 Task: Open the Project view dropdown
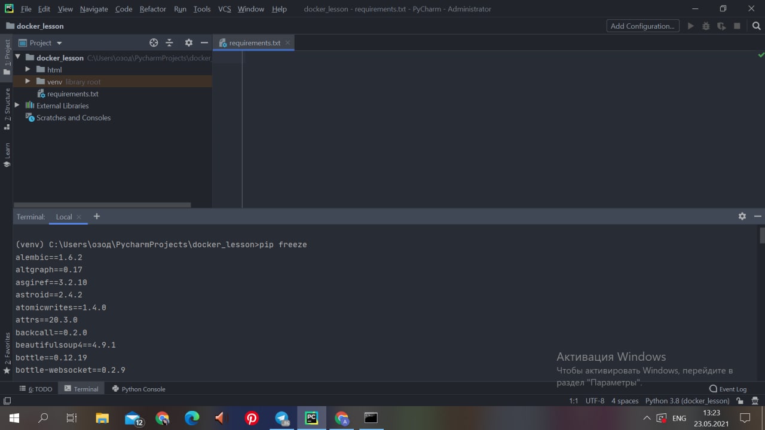pyautogui.click(x=41, y=43)
